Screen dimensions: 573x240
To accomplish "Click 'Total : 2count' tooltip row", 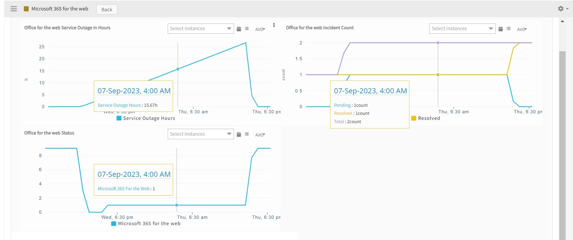I will (347, 122).
